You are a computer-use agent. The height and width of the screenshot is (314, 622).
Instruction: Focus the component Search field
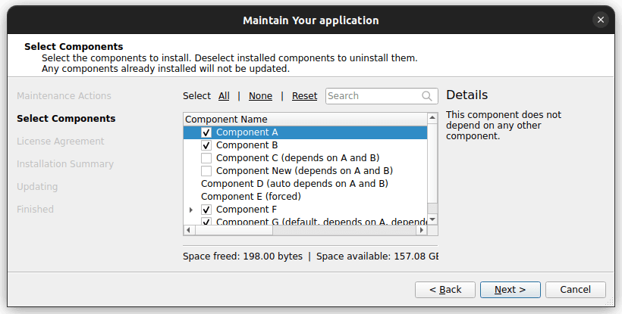click(373, 96)
